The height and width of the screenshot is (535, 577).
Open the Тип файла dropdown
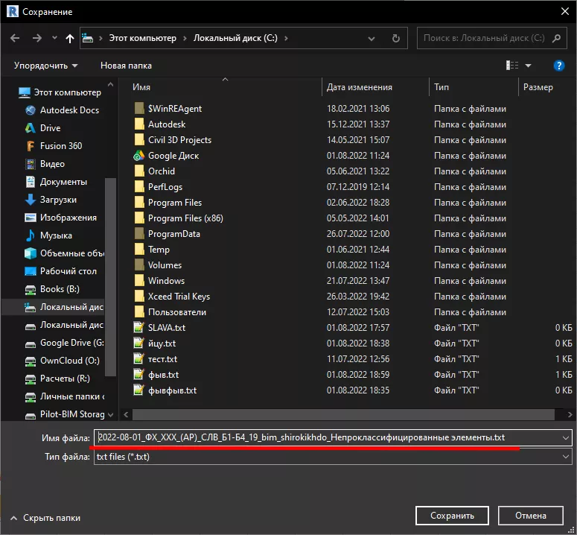[566, 457]
